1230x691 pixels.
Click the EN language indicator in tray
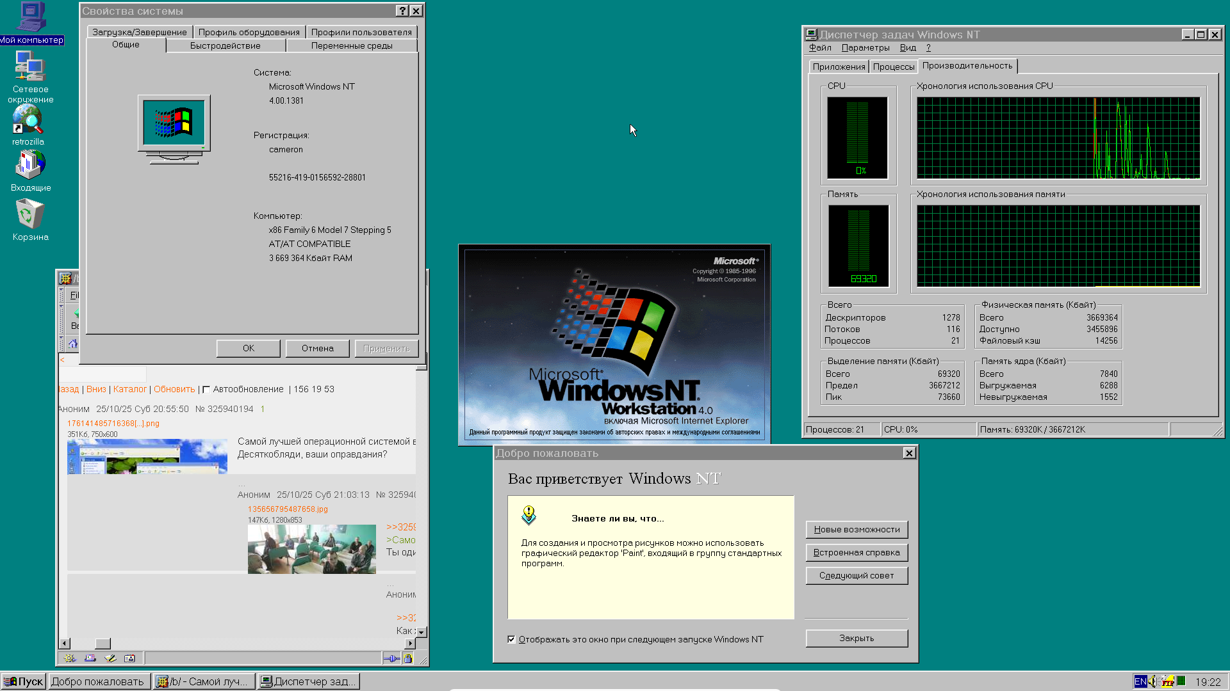click(1140, 681)
